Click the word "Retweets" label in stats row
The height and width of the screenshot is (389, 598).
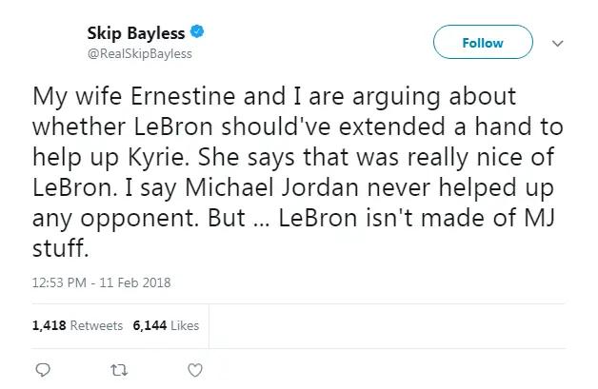[x=96, y=326]
